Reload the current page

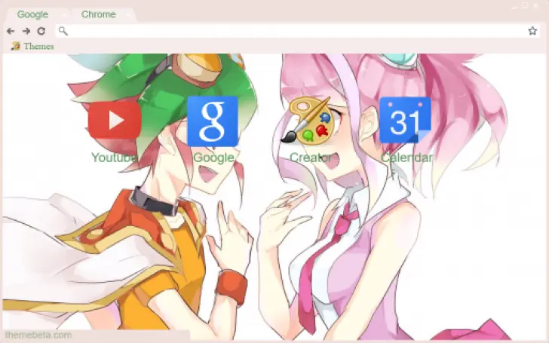pos(41,31)
